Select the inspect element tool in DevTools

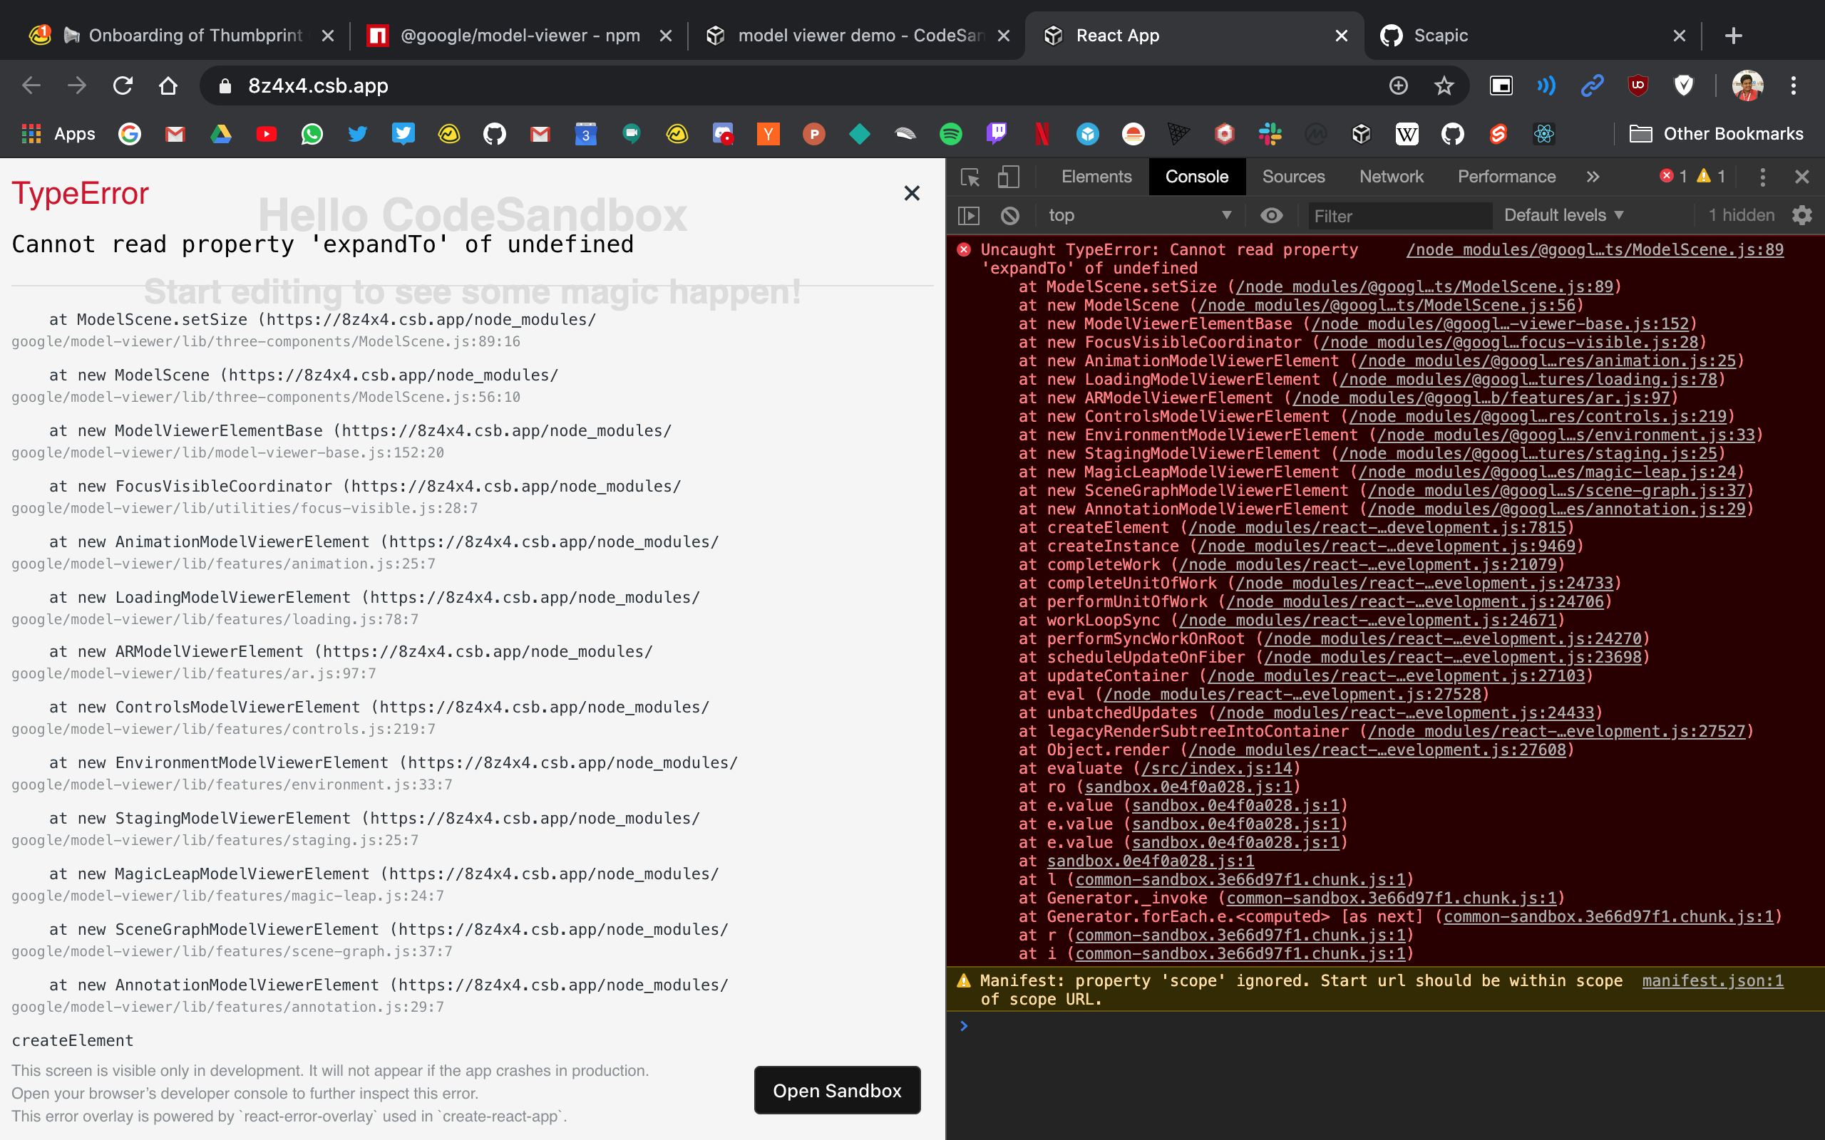(970, 177)
